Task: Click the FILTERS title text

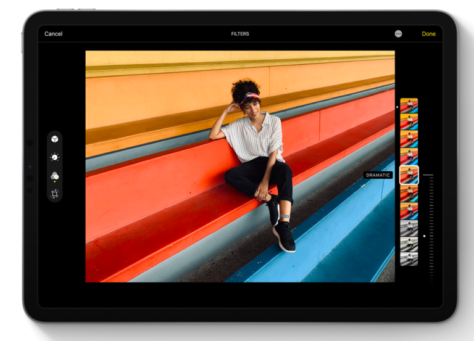Action: [x=240, y=34]
